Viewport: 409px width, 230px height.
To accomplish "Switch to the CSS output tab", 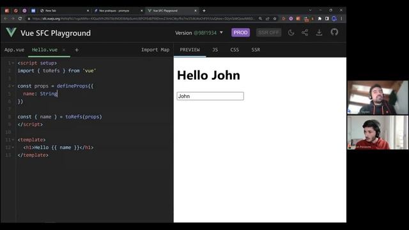I will [x=235, y=50].
